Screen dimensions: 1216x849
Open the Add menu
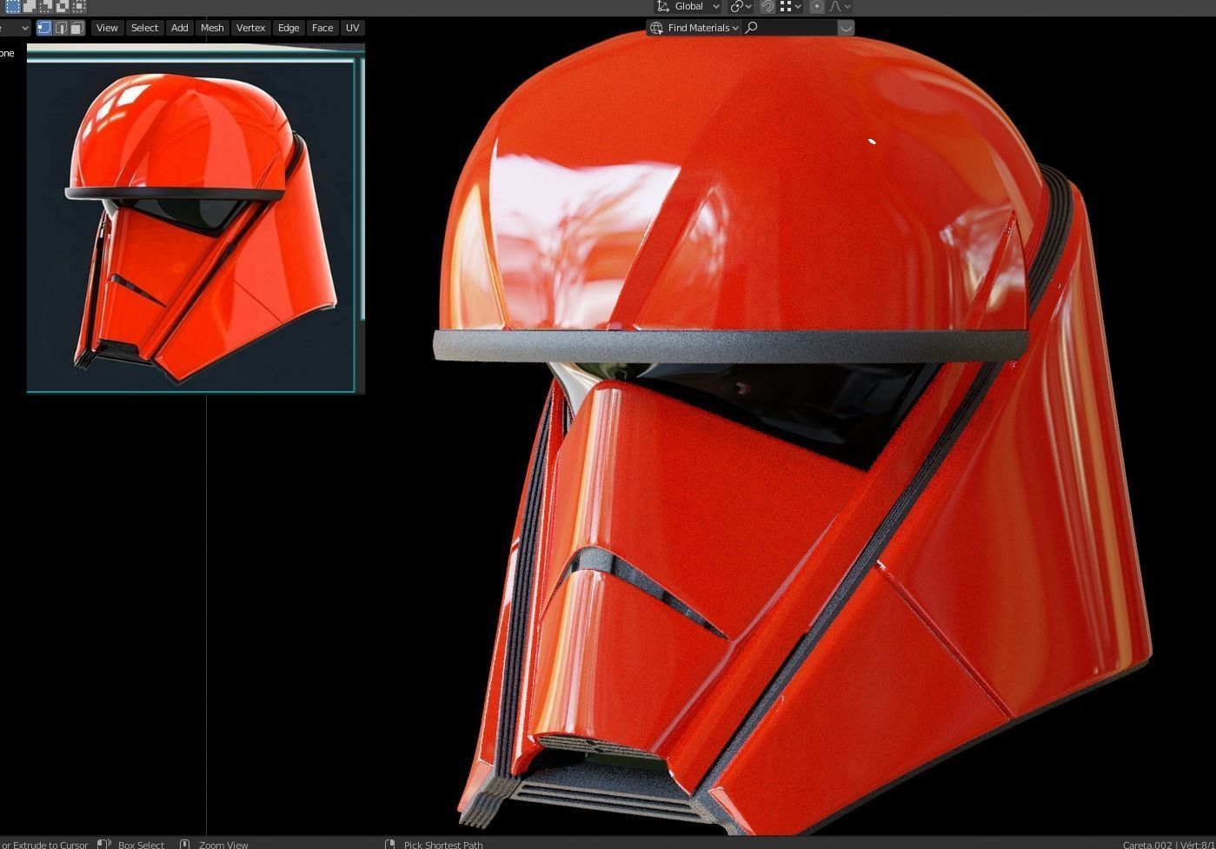click(179, 28)
